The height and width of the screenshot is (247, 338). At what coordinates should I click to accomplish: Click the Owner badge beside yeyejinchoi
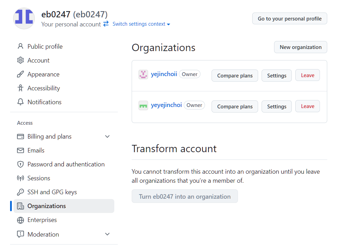coord(194,105)
